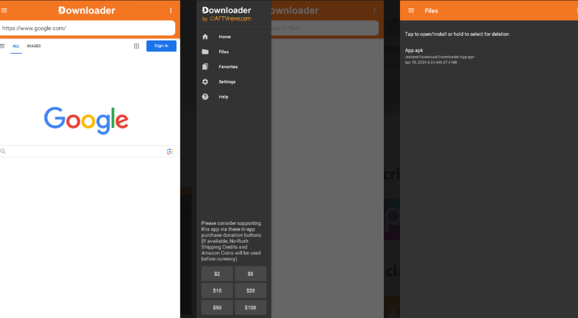Image resolution: width=578 pixels, height=318 pixels.
Task: Open hamburger menu in the Files screen header
Action: click(411, 11)
